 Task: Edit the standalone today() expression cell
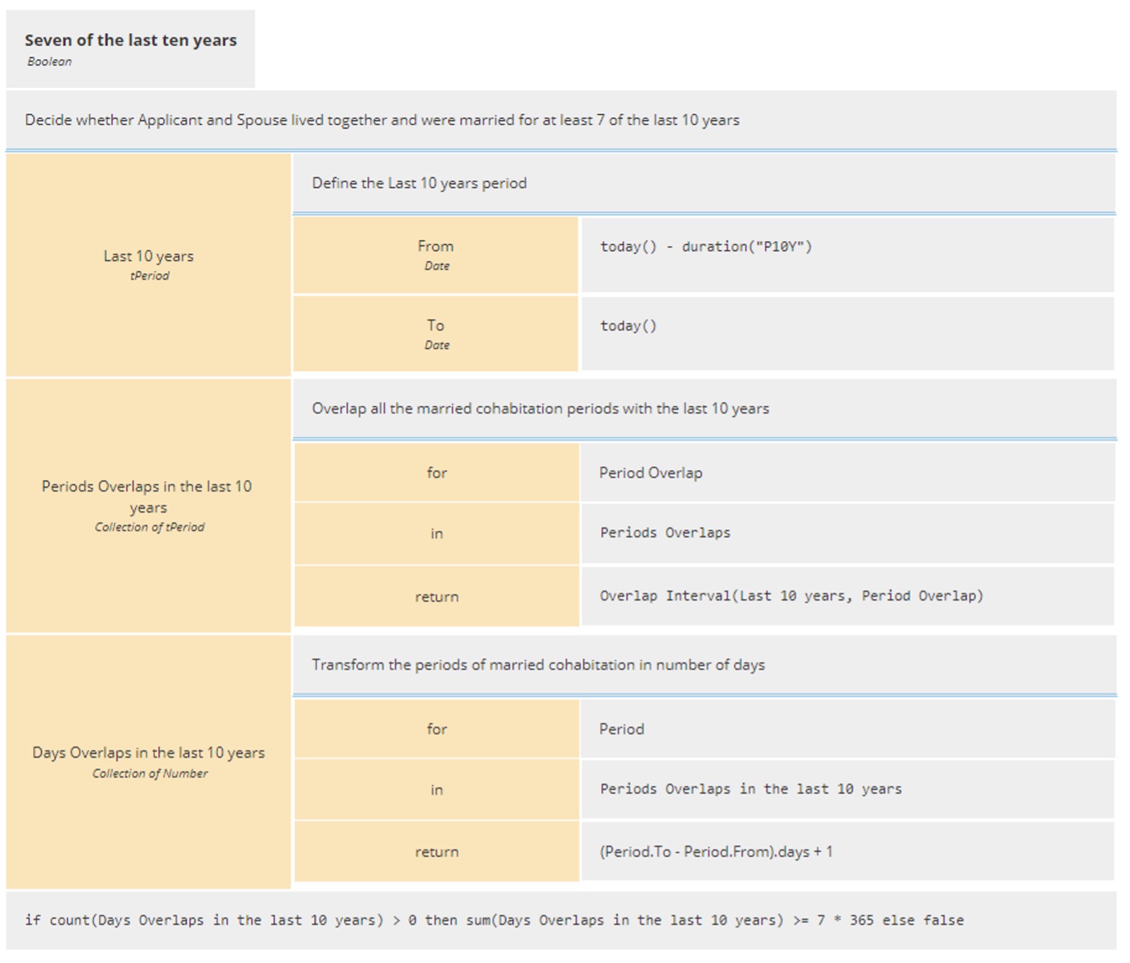click(x=629, y=326)
